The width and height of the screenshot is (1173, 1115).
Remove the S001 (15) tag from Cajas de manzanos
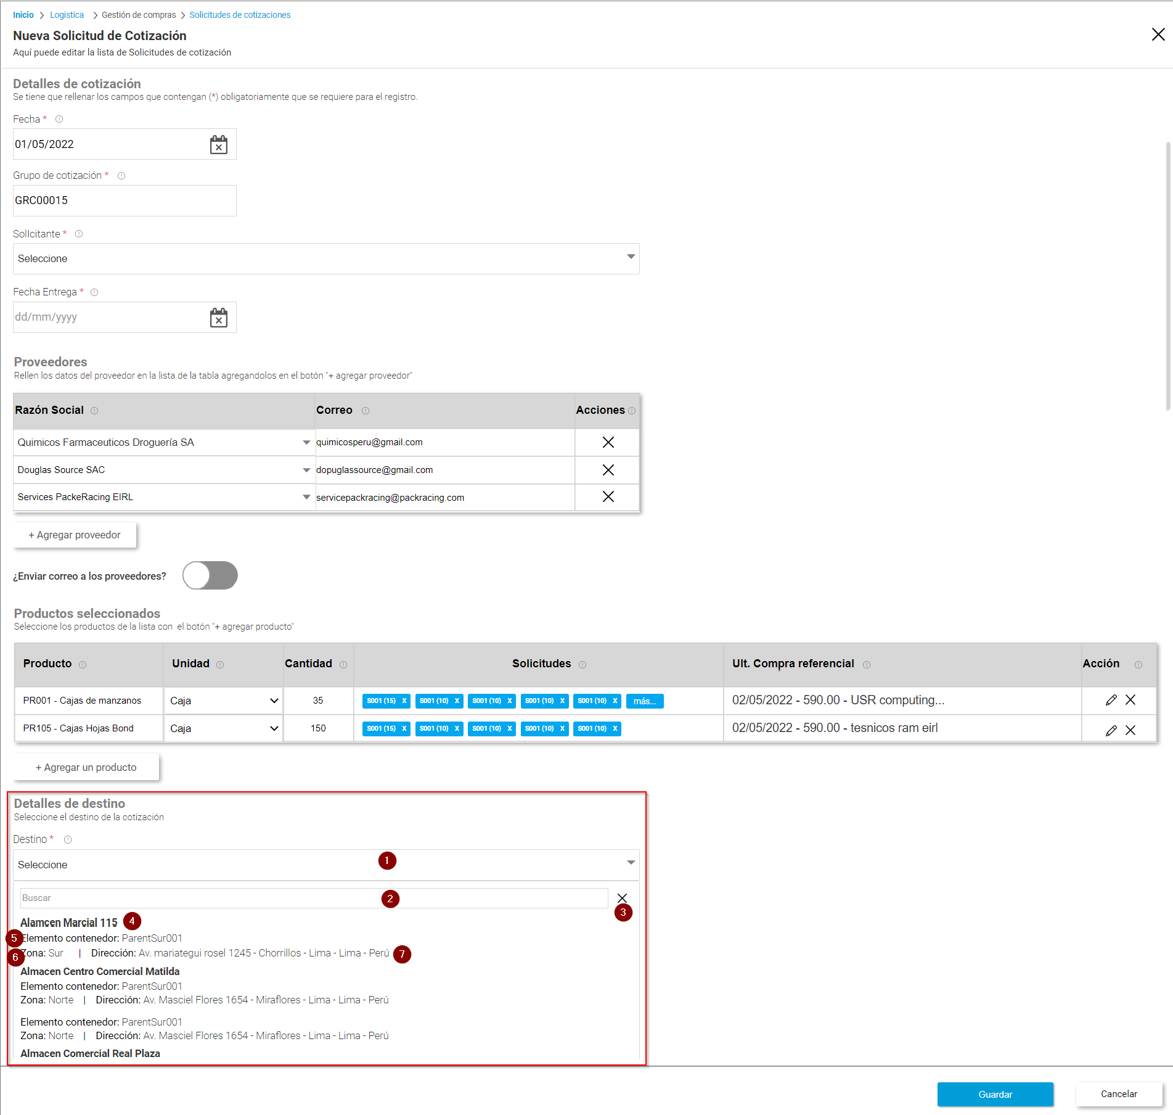404,701
